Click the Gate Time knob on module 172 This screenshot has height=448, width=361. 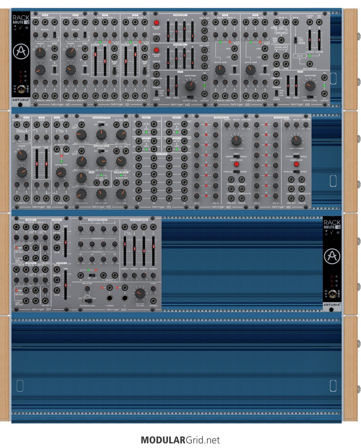[121, 194]
